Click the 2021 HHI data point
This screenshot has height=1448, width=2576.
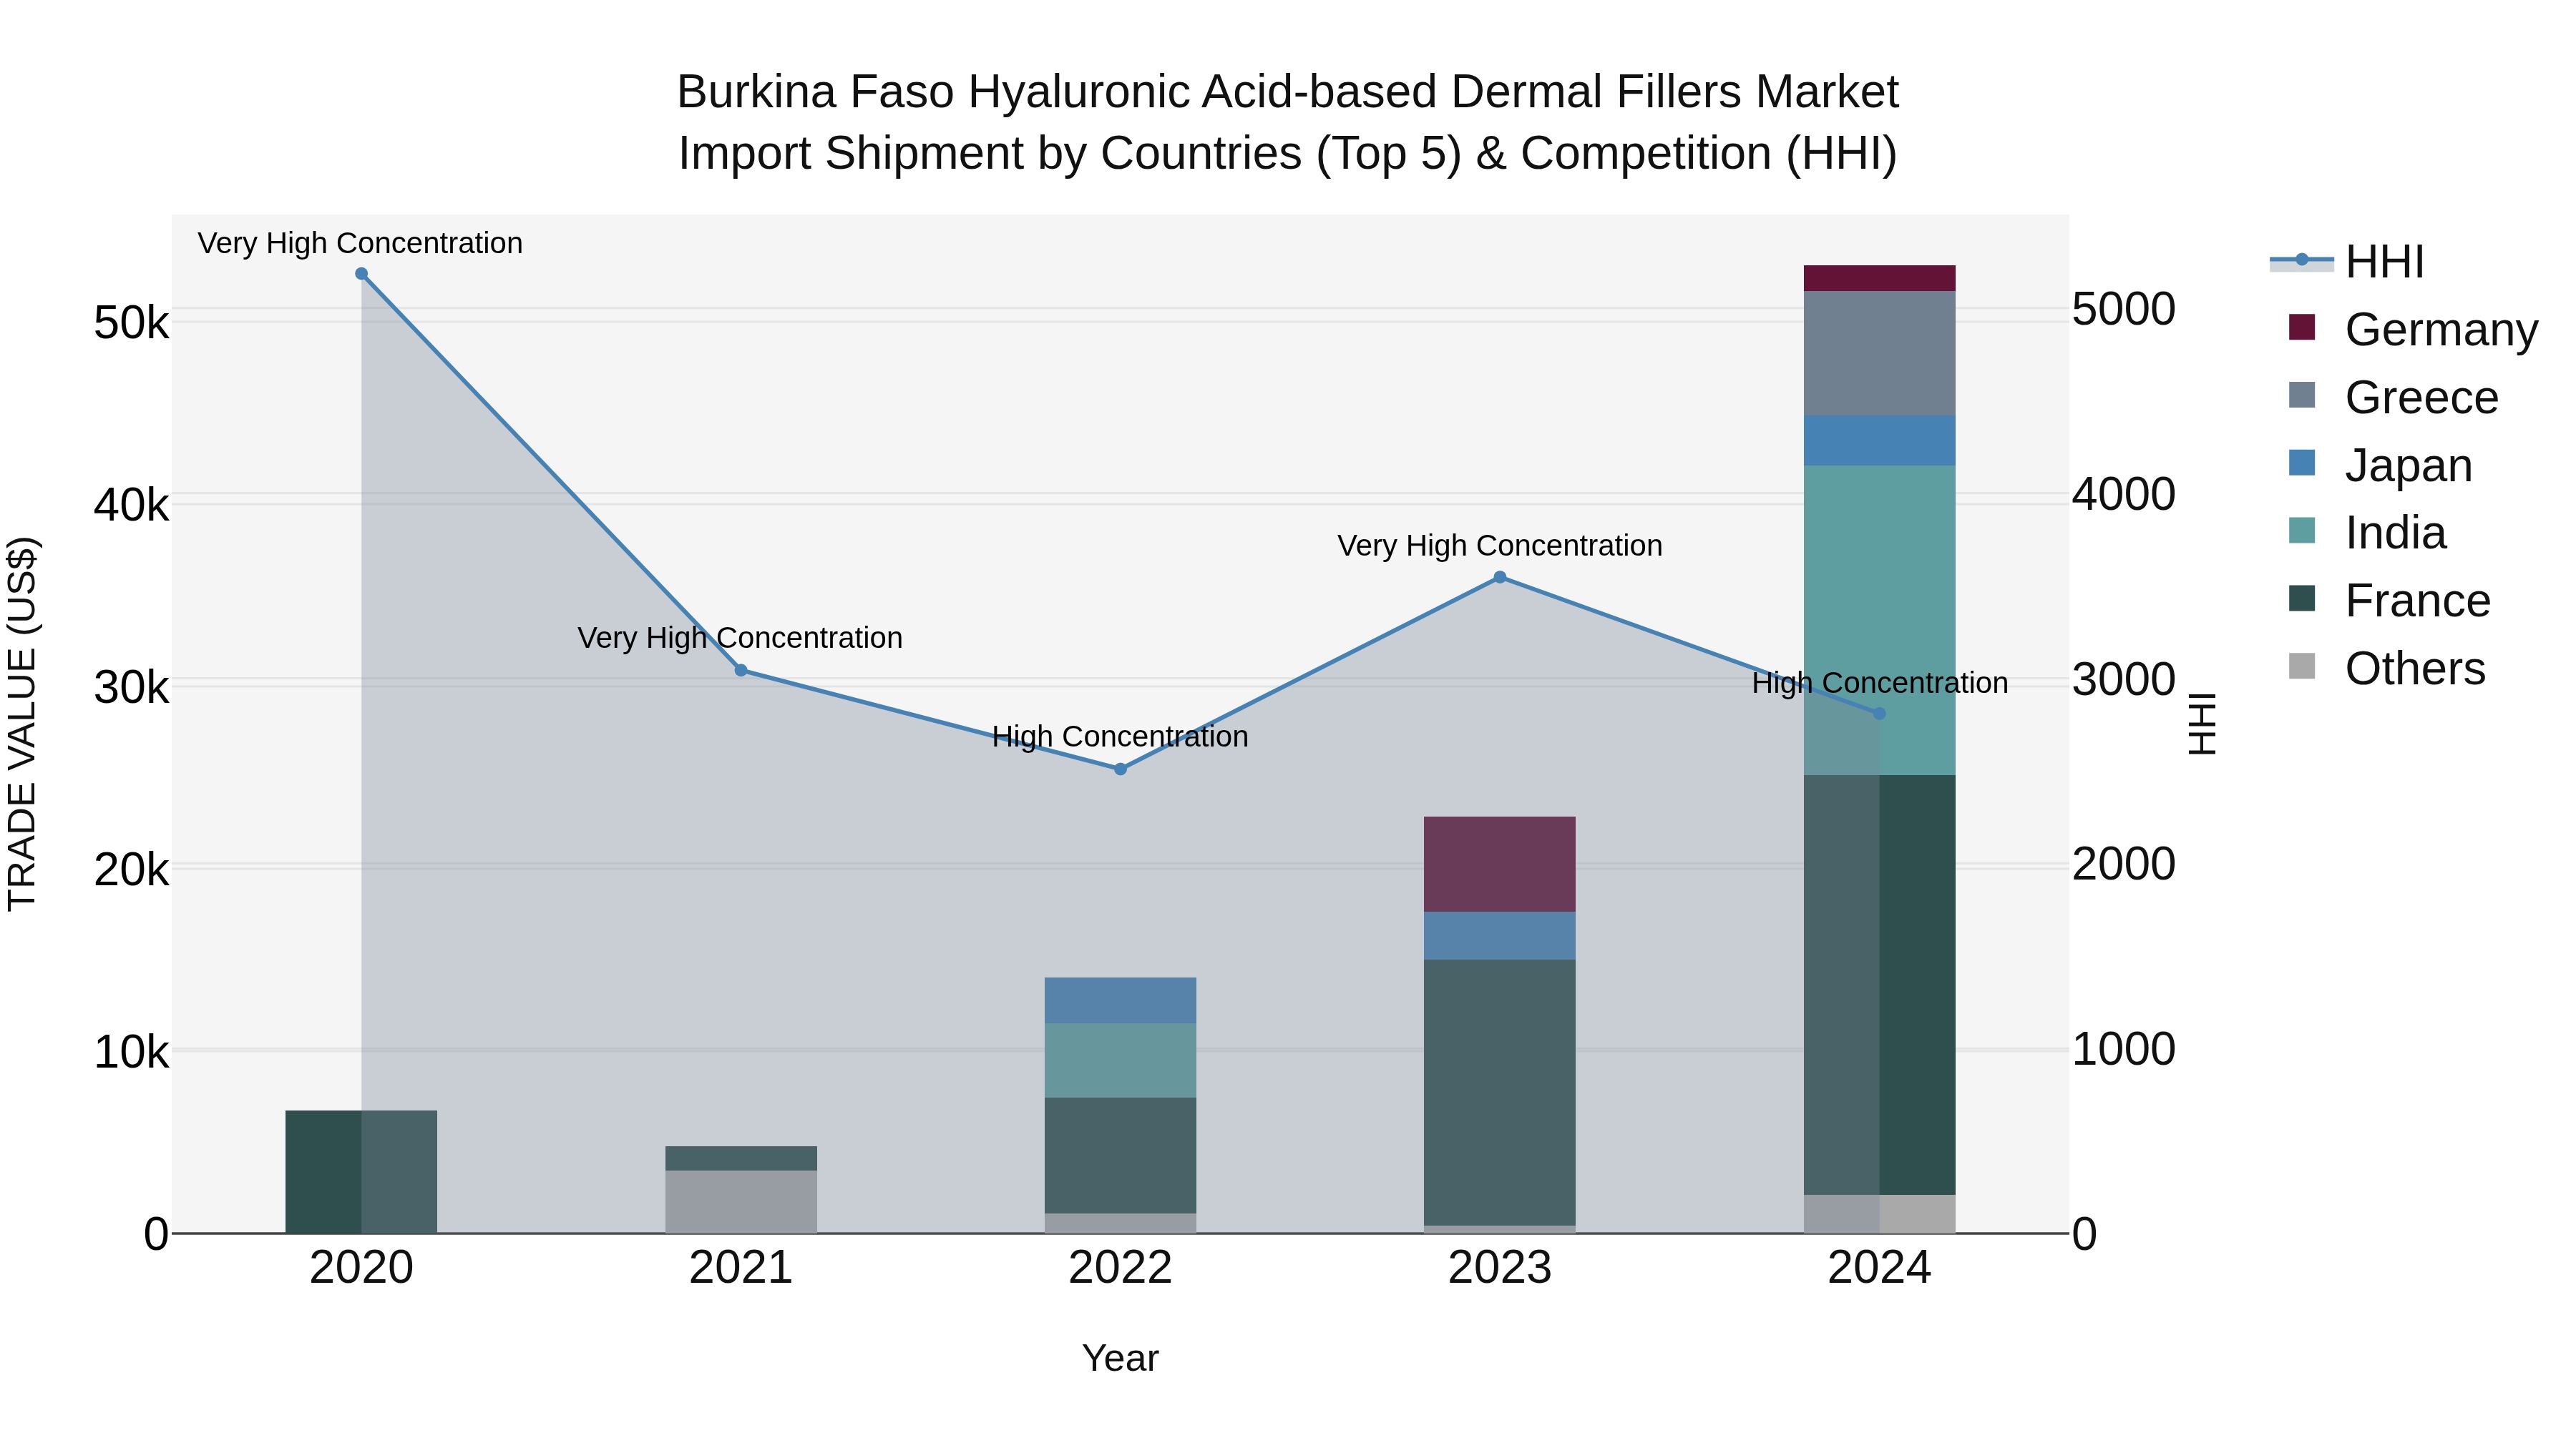coord(741,671)
